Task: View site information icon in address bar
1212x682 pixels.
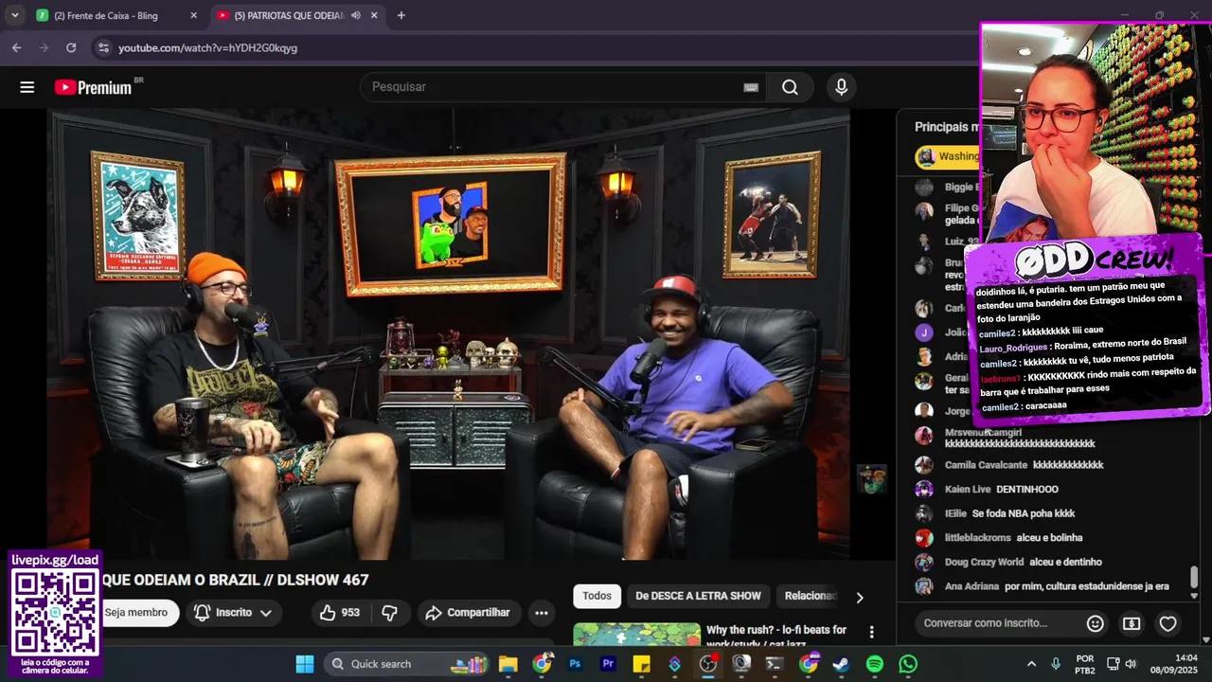Action: point(103,47)
